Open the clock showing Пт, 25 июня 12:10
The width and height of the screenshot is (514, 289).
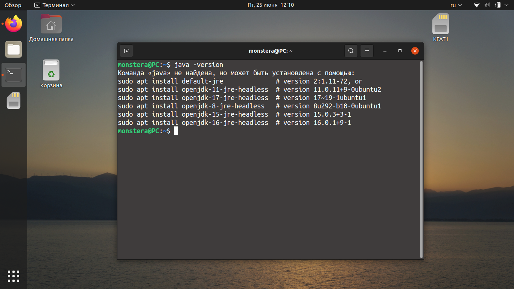point(271,5)
